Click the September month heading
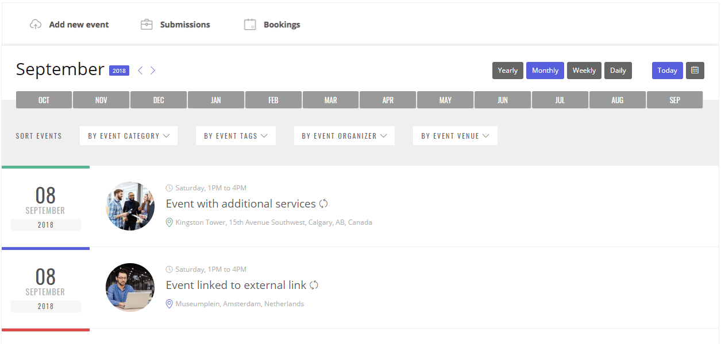721x344 pixels. click(60, 69)
